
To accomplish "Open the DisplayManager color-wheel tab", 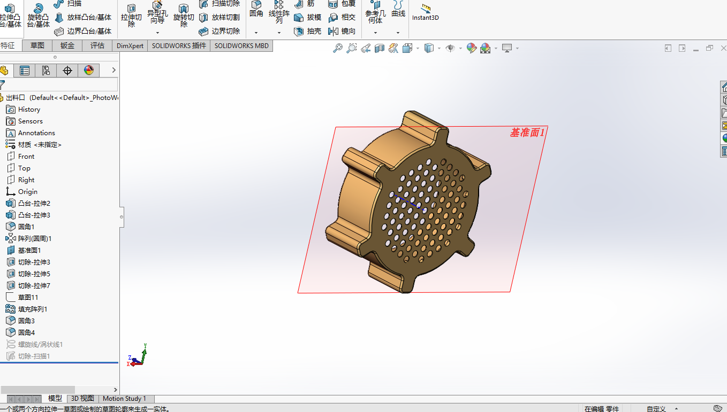I will click(x=89, y=71).
